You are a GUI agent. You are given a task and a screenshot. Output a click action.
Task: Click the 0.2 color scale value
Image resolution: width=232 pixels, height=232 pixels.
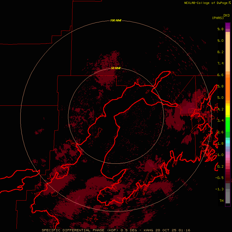coord(220,167)
